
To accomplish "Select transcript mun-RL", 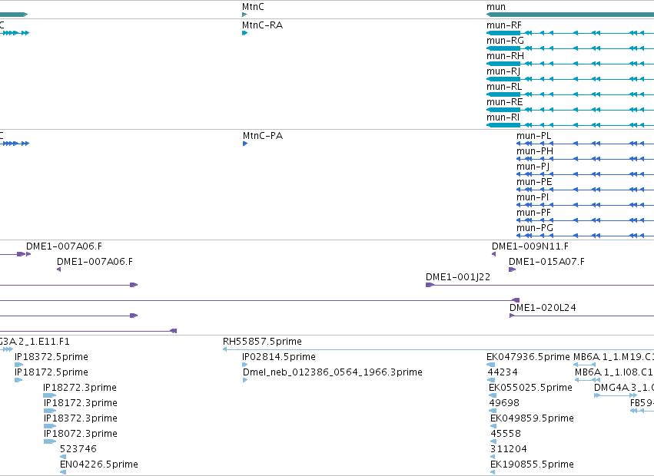I will coord(504,87).
